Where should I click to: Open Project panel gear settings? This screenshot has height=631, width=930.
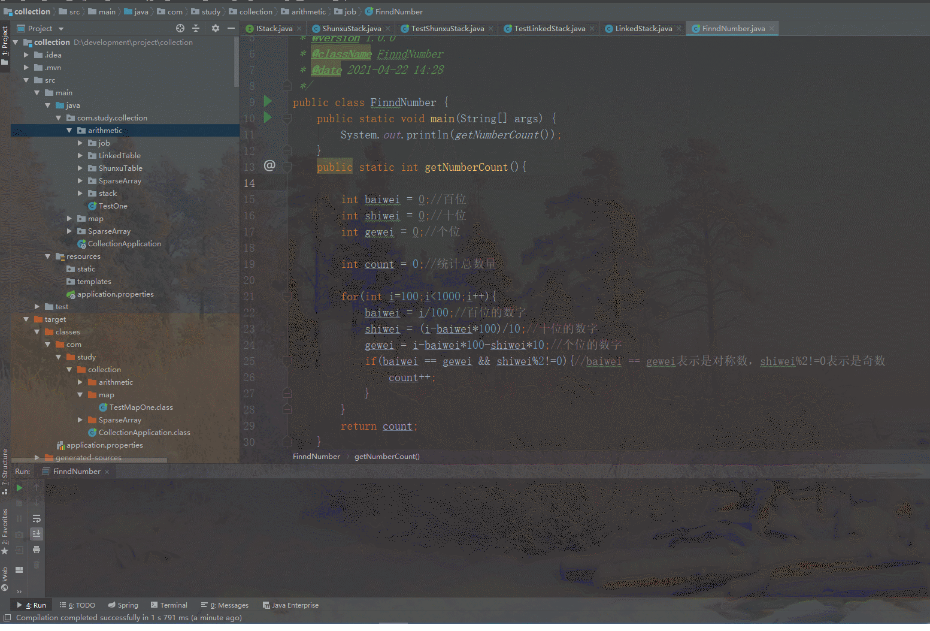(x=216, y=28)
